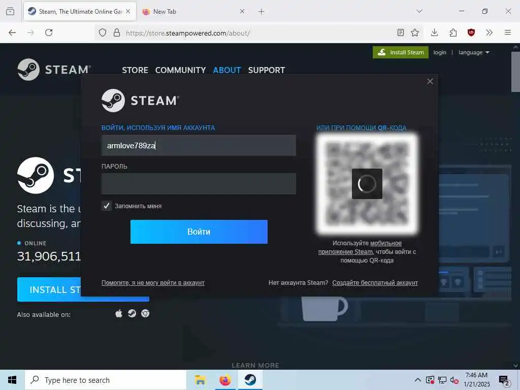Image resolution: width=520 pixels, height=390 pixels.
Task: Click the blurred QR code image
Action: pyautogui.click(x=367, y=184)
